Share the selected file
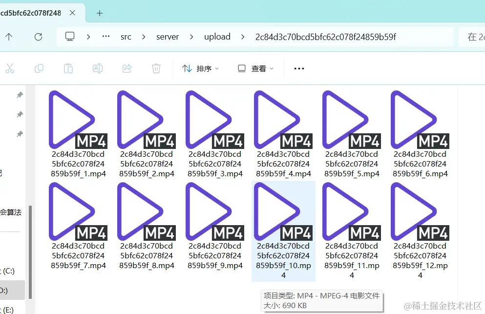Viewport: 485px width, 314px height. point(127,68)
